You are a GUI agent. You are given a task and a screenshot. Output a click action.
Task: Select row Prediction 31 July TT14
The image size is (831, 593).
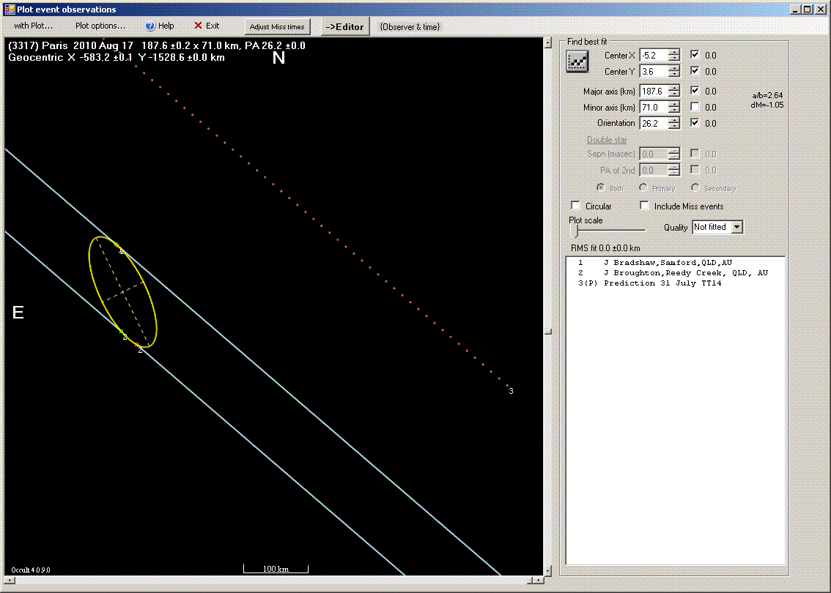pos(650,283)
